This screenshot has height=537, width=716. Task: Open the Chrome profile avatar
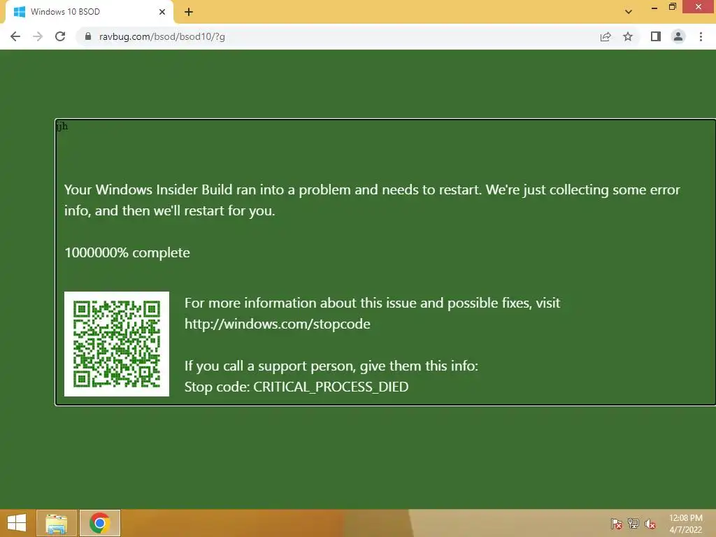678,36
